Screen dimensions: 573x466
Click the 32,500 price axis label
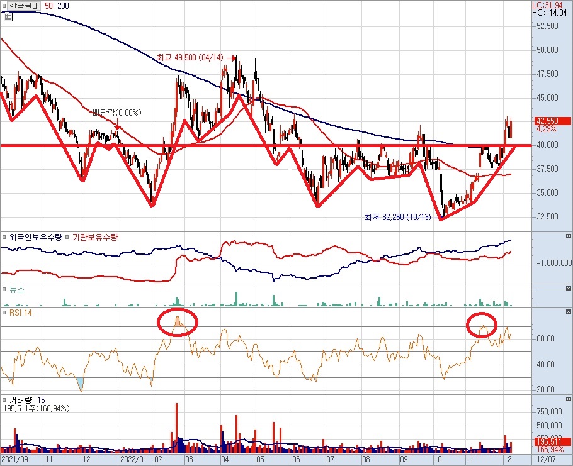coord(547,216)
